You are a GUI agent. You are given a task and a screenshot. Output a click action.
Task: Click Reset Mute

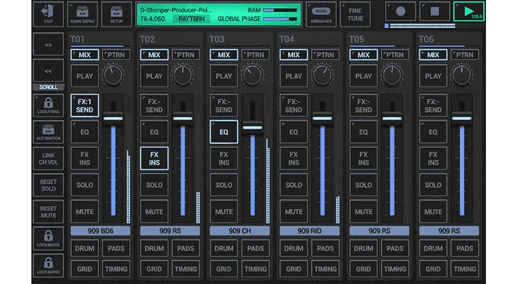coord(48,212)
